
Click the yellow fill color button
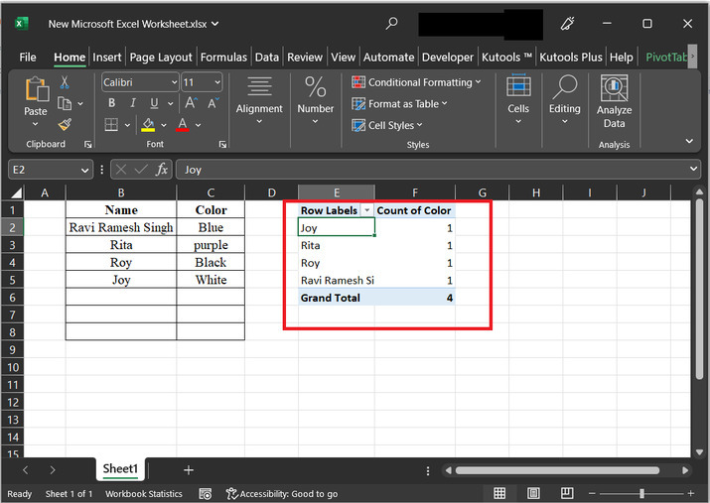pyautogui.click(x=148, y=125)
